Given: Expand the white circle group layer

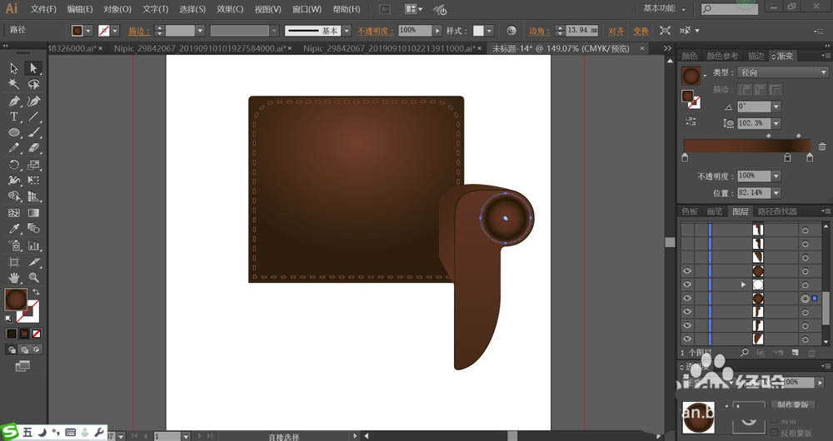Looking at the screenshot, I should [743, 285].
